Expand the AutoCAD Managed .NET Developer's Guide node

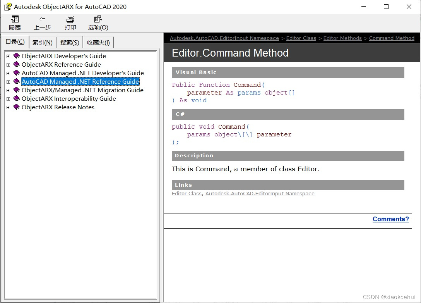[9, 73]
